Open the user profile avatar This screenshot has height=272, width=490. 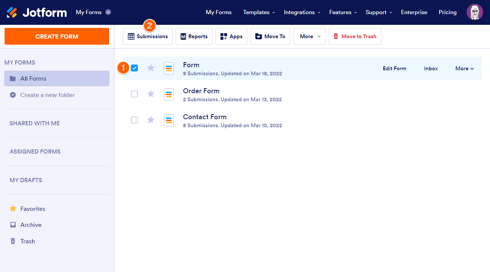click(x=475, y=12)
